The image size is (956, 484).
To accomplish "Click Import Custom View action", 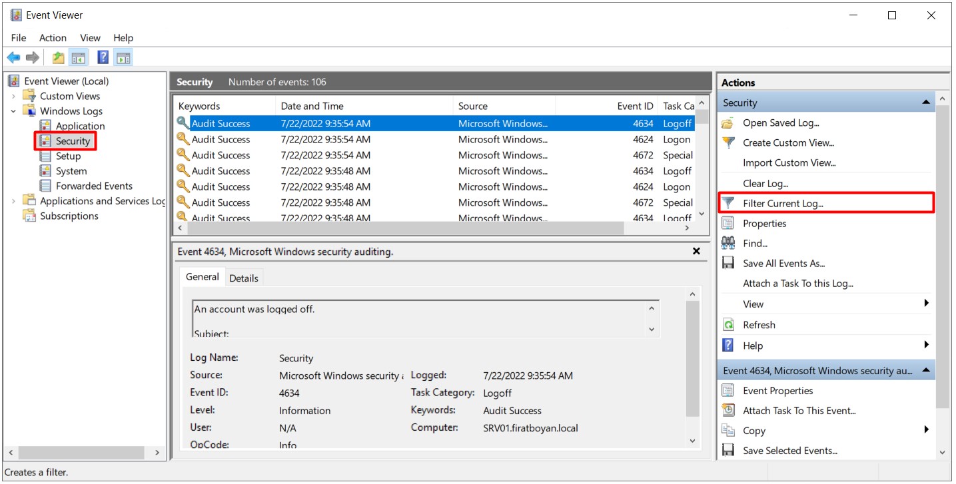I will tap(789, 162).
